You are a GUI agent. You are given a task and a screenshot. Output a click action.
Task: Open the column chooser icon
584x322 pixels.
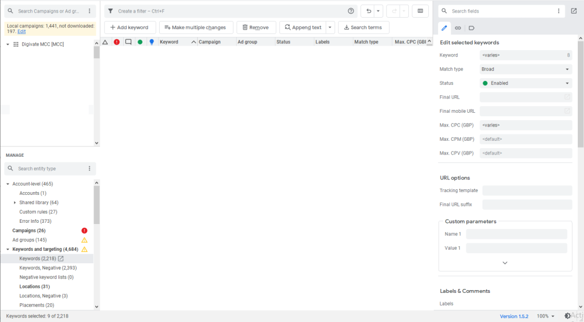point(420,11)
